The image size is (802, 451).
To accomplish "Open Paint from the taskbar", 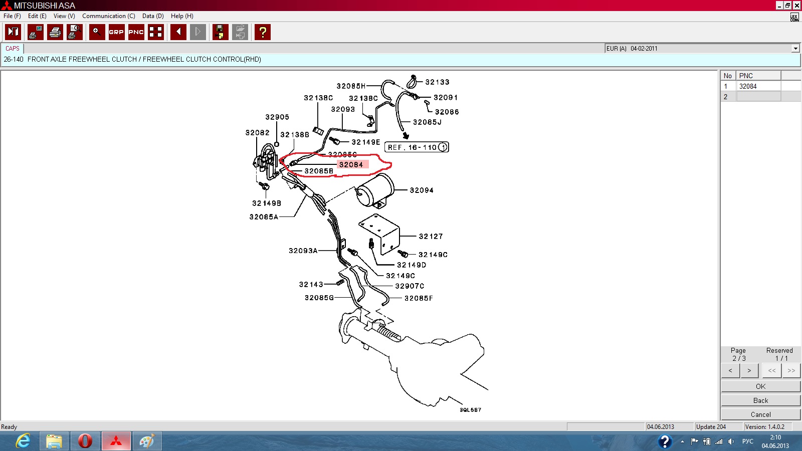I will tap(147, 441).
